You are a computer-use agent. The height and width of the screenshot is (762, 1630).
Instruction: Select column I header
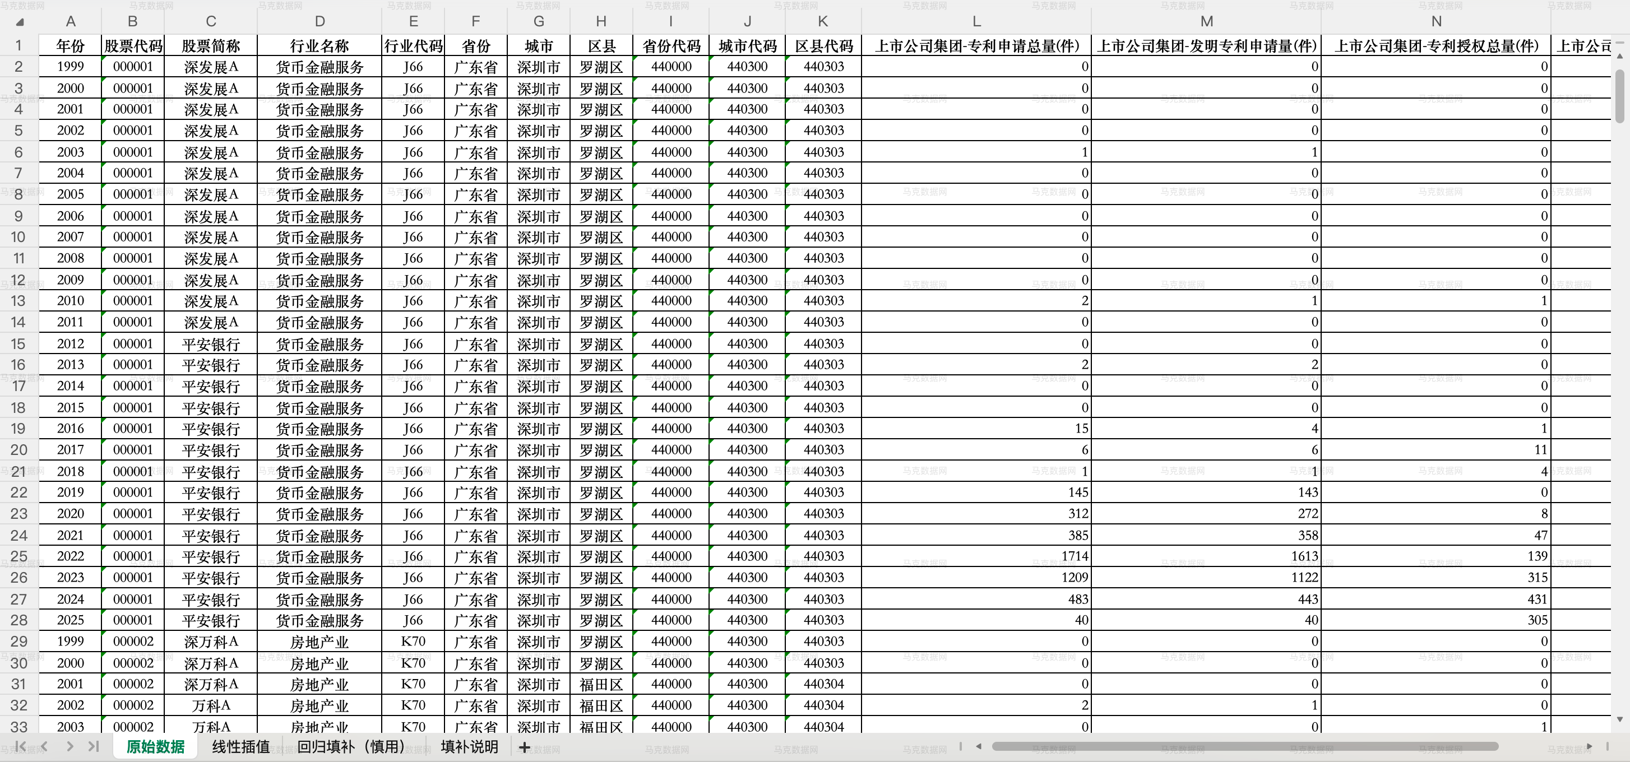tap(671, 21)
